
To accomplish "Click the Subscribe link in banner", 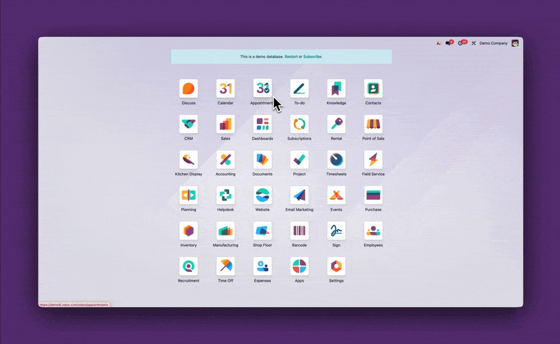I will pyautogui.click(x=313, y=56).
